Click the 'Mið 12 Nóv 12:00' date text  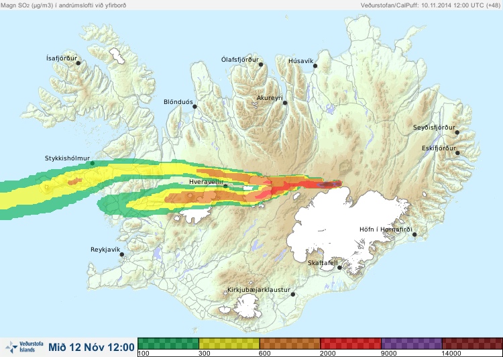[91, 347]
